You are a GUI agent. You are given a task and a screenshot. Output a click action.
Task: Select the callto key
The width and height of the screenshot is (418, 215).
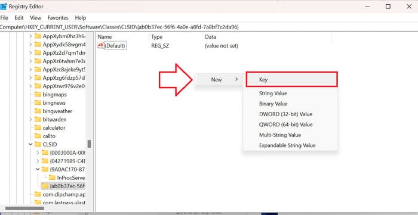coord(49,136)
